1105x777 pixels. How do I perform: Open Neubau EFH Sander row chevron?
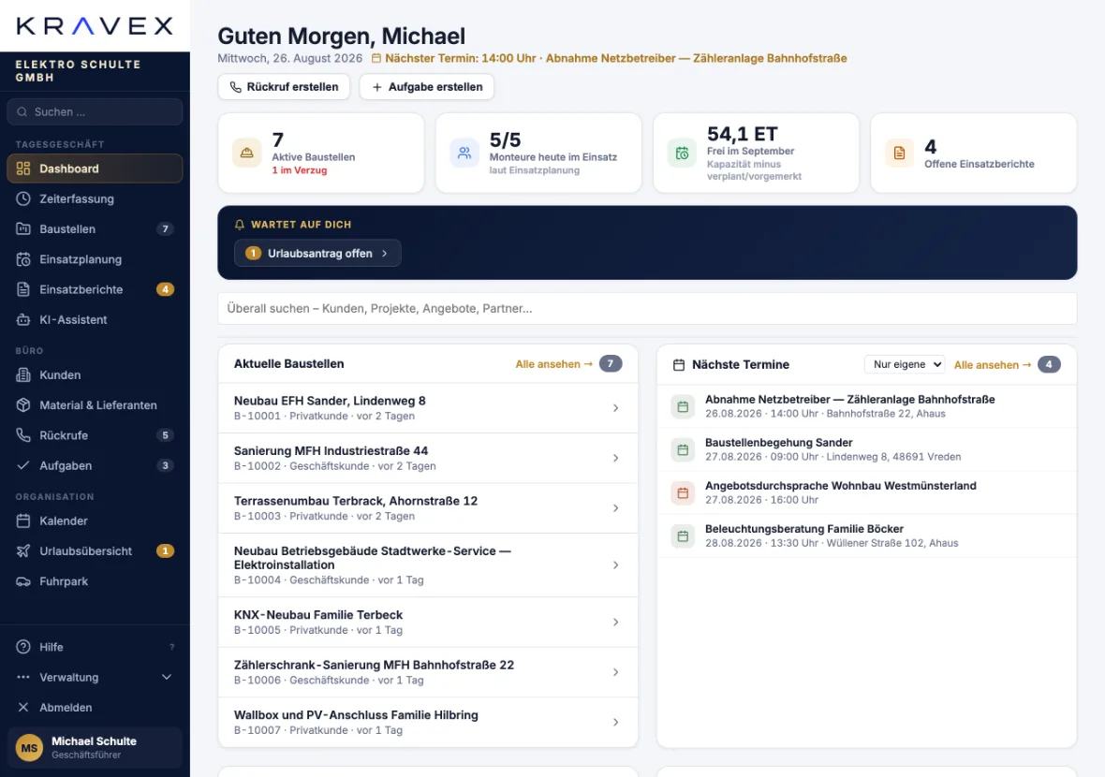point(616,408)
